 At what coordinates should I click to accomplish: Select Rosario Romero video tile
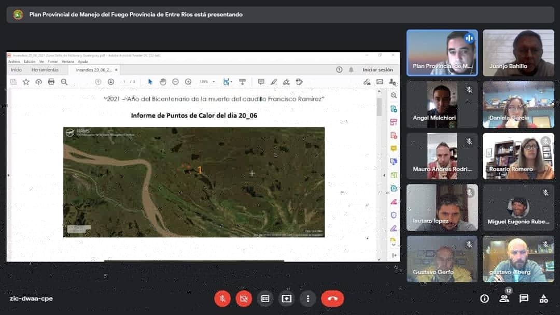coord(518,156)
